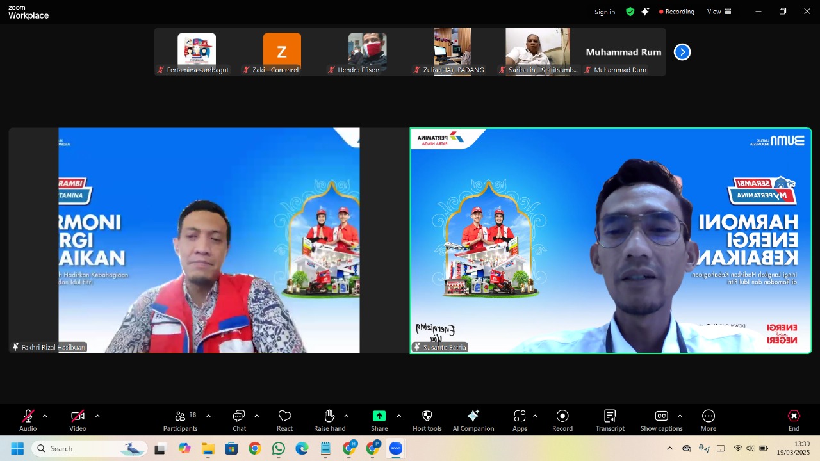Expand the audio options arrow
The image size is (820, 461).
point(45,416)
